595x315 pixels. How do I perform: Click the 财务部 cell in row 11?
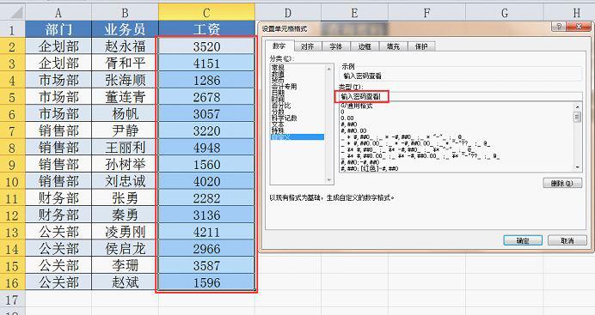(x=58, y=197)
